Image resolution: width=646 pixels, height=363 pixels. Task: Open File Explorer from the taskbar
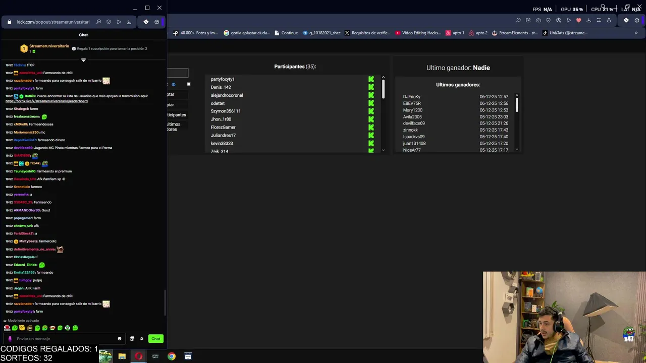point(122,356)
